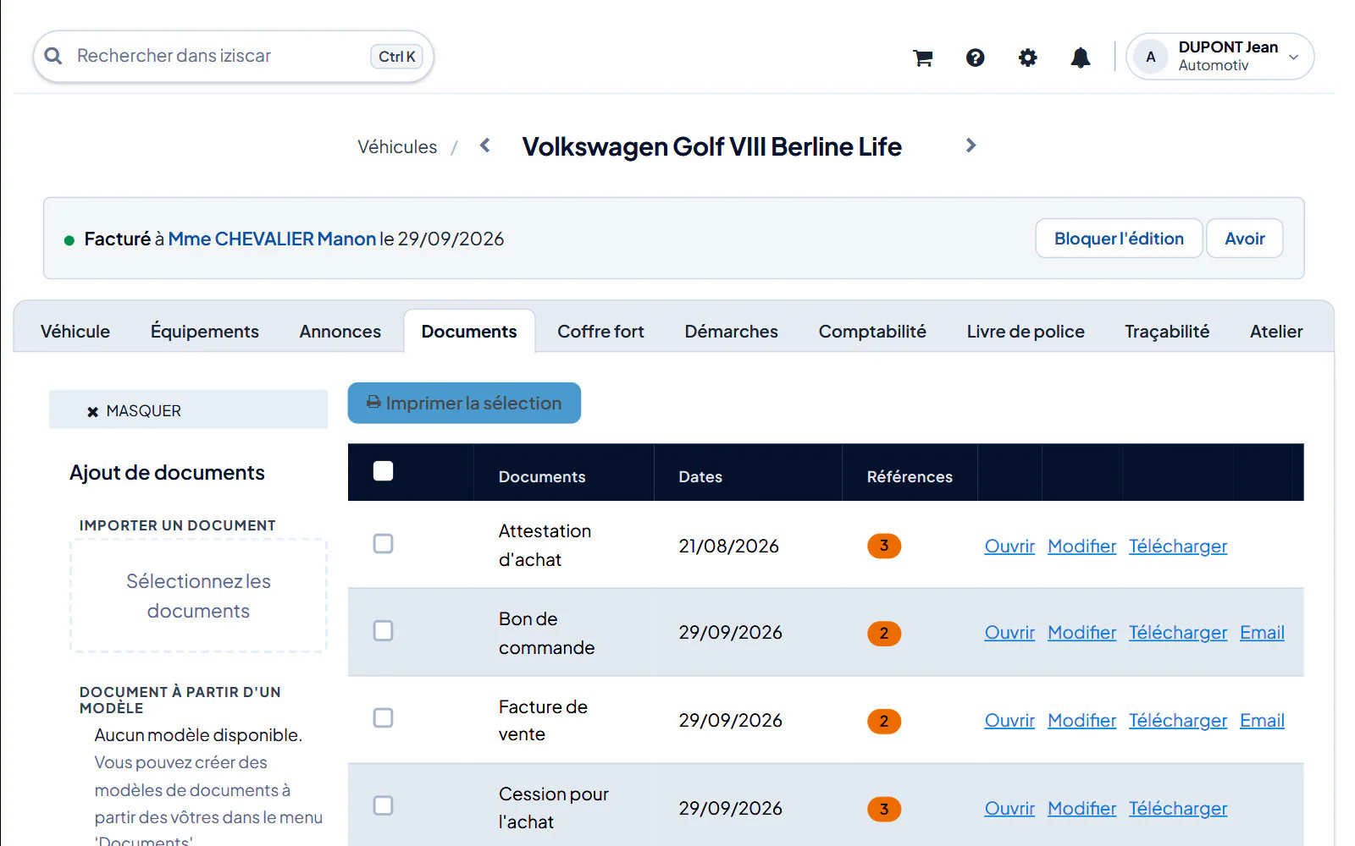Open Mme CHEVALIER Manon customer link

272,239
